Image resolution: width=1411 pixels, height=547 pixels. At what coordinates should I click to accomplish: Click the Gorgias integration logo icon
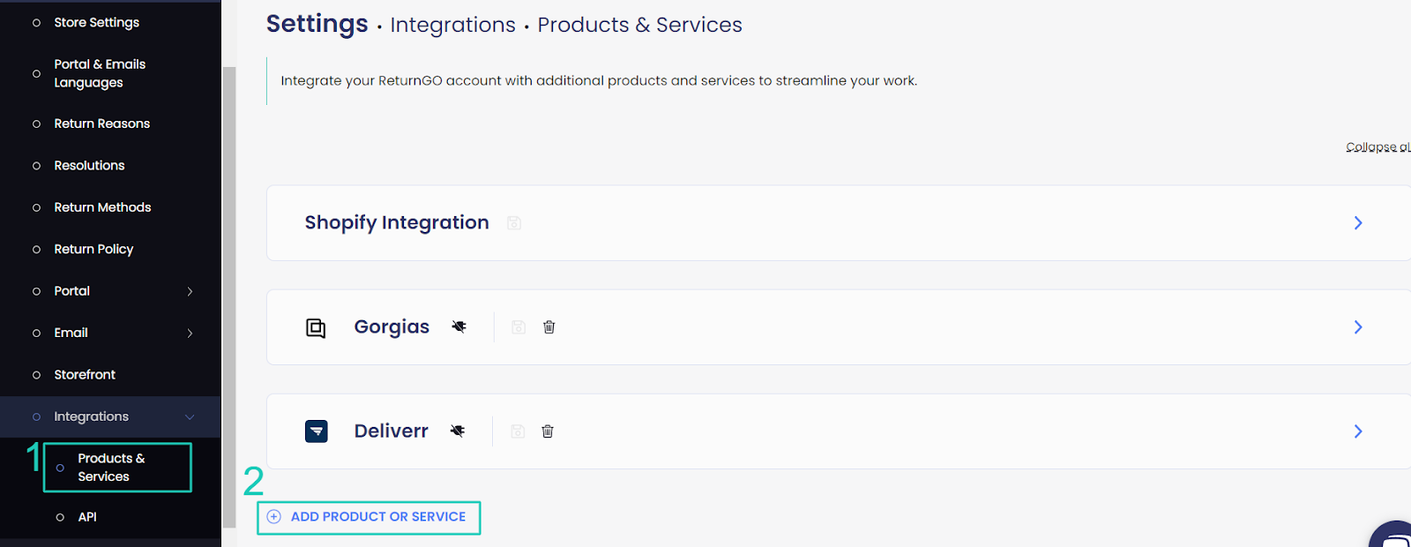point(316,326)
